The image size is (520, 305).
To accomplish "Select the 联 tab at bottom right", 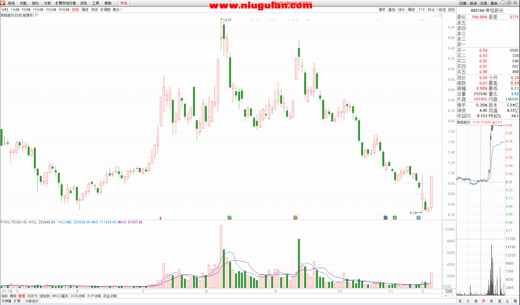I will [492, 301].
